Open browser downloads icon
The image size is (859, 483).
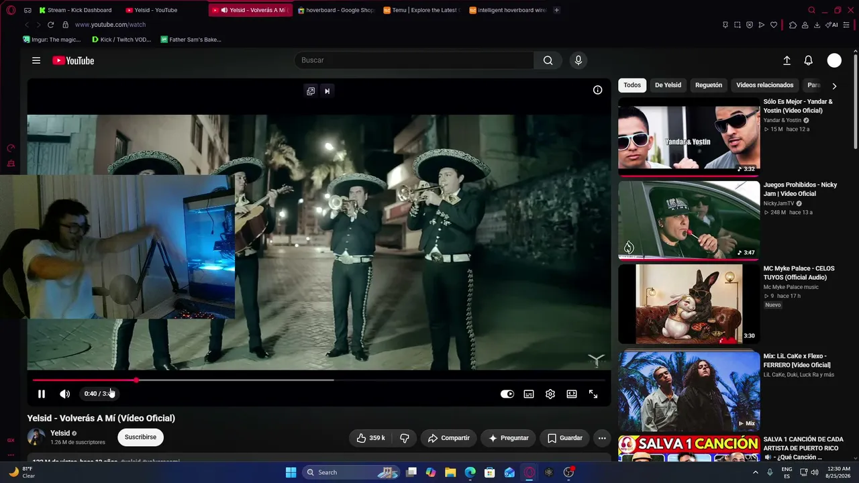pos(817,25)
